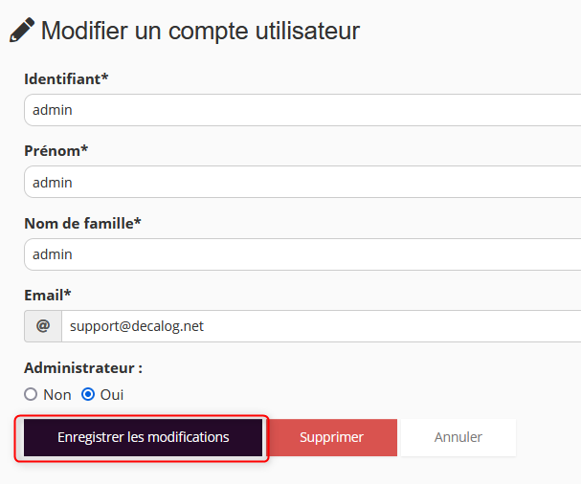This screenshot has width=581, height=484.
Task: Click the pencil edit icon beside the title
Action: [x=22, y=31]
